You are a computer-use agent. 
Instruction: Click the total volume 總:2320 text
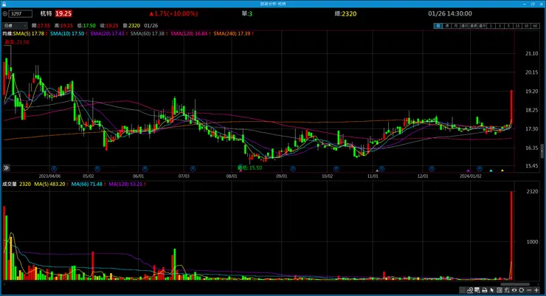[x=345, y=13]
